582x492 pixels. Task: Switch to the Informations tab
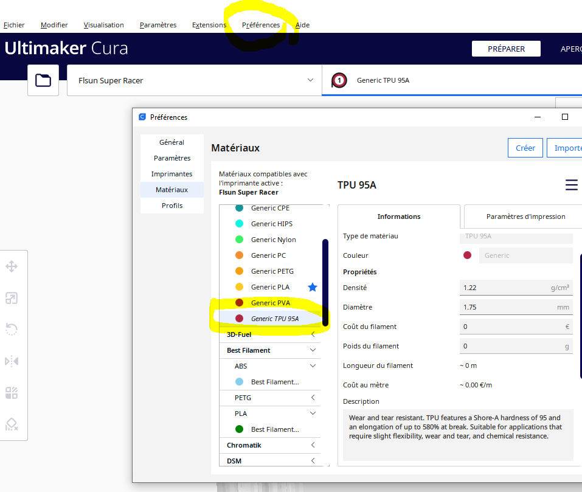tap(399, 217)
